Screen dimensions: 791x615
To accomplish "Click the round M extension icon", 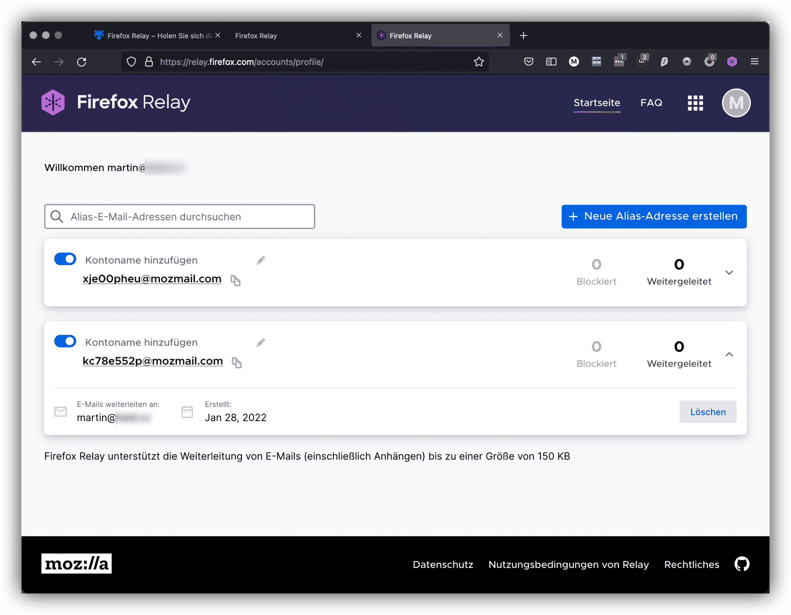I will coord(574,61).
